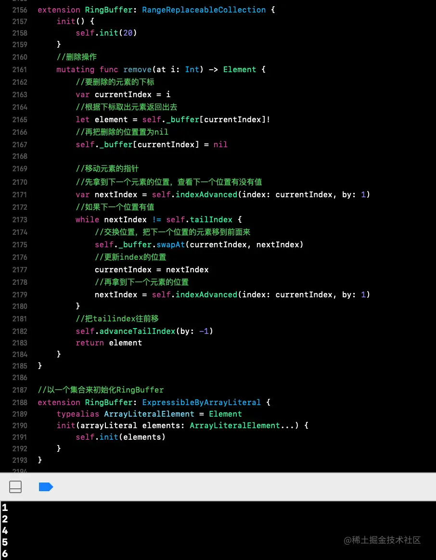Click 'var currentIndex = i' line

point(123,95)
